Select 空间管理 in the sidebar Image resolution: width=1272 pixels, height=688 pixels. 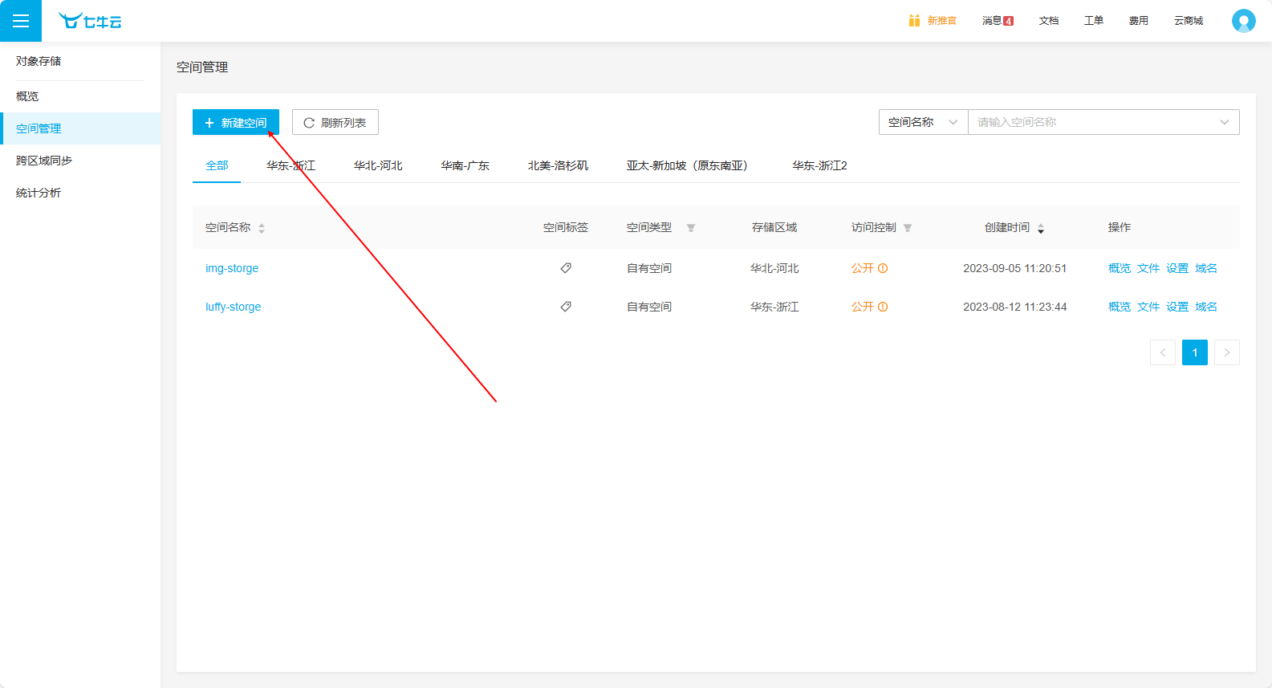80,128
